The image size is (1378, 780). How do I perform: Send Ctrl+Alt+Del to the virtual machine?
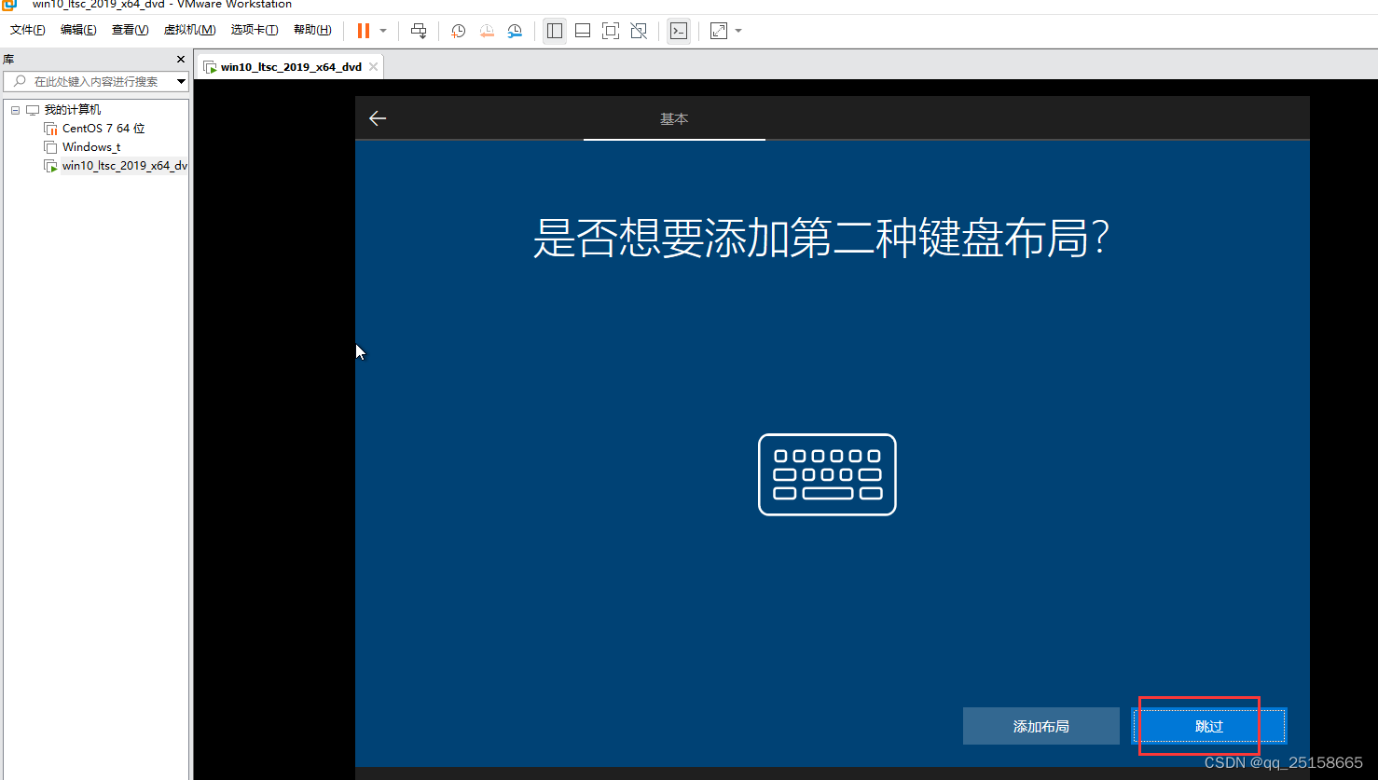pyautogui.click(x=419, y=31)
